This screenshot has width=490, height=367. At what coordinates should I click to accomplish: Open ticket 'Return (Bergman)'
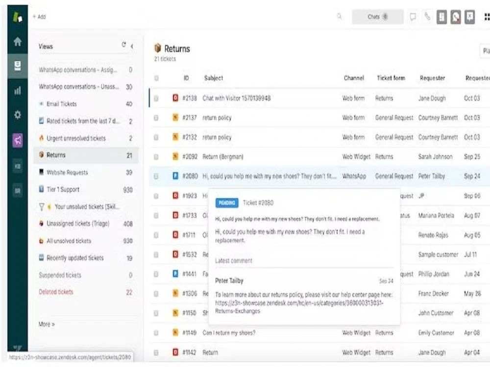[x=223, y=157]
